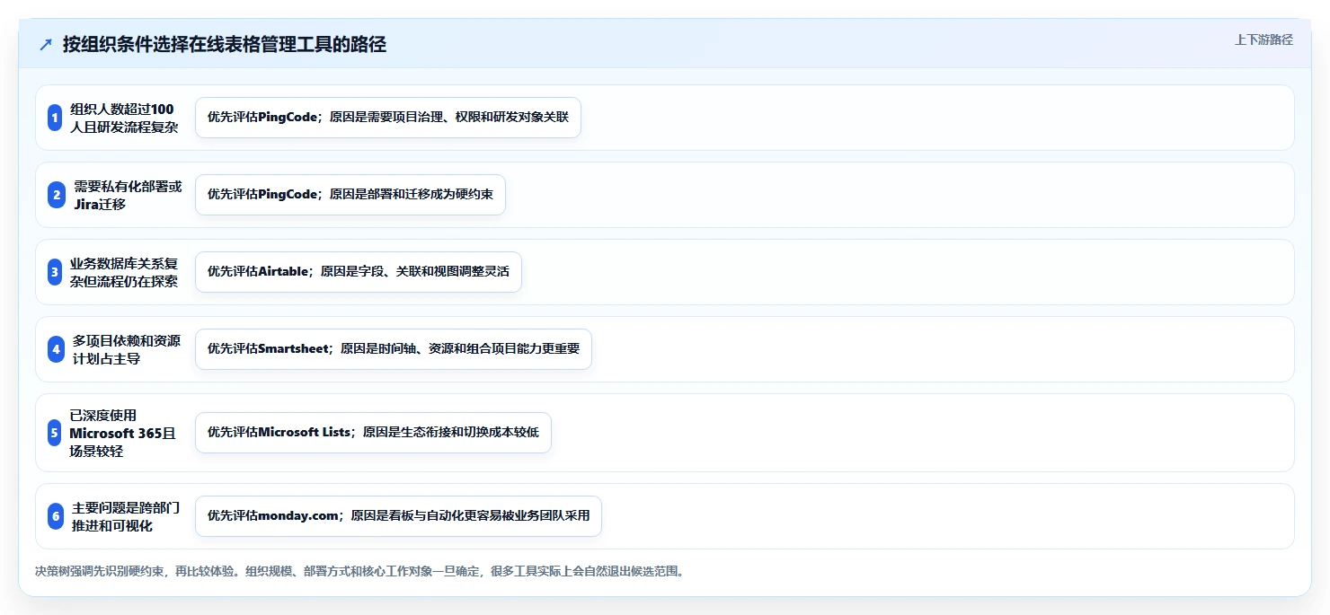Click condition 业务数据库关系复杂但流程仍在探索
Viewport: 1330px width, 615px height.
pyautogui.click(x=124, y=272)
